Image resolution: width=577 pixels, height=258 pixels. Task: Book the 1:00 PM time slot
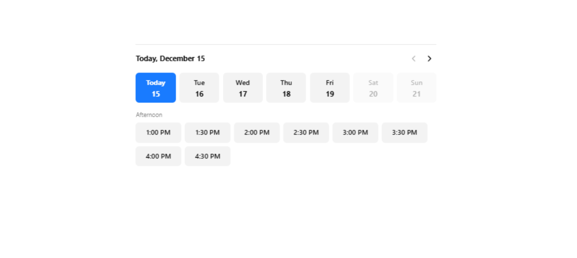coord(158,132)
